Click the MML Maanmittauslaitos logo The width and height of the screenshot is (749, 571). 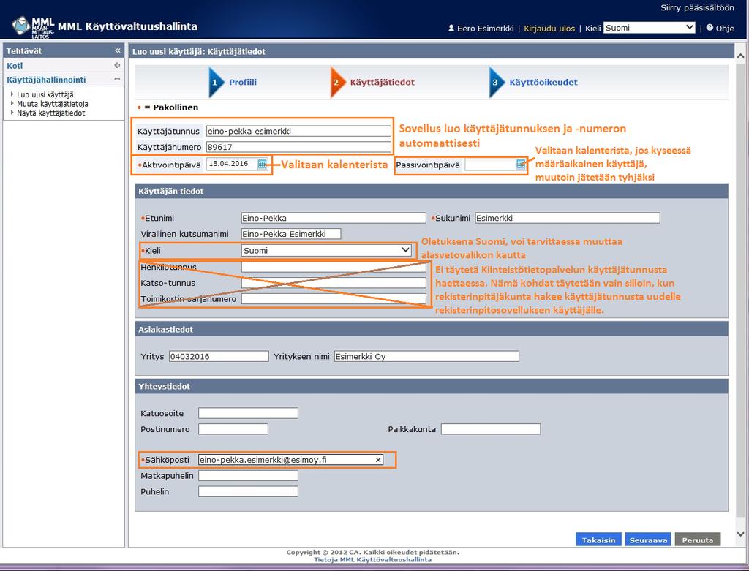33,27
